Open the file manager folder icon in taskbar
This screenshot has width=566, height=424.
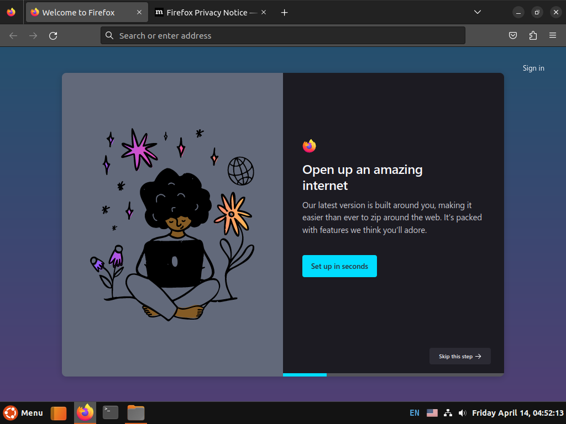[136, 413]
